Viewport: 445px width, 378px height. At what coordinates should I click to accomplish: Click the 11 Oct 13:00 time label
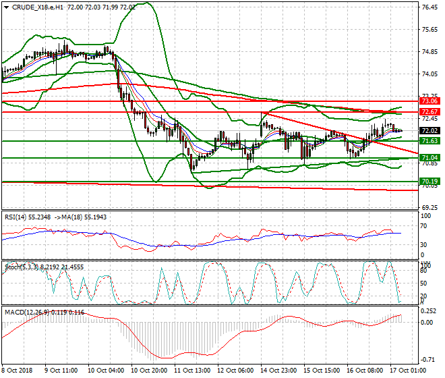click(192, 371)
